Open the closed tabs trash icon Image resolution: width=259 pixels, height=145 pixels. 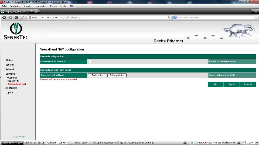(255, 11)
